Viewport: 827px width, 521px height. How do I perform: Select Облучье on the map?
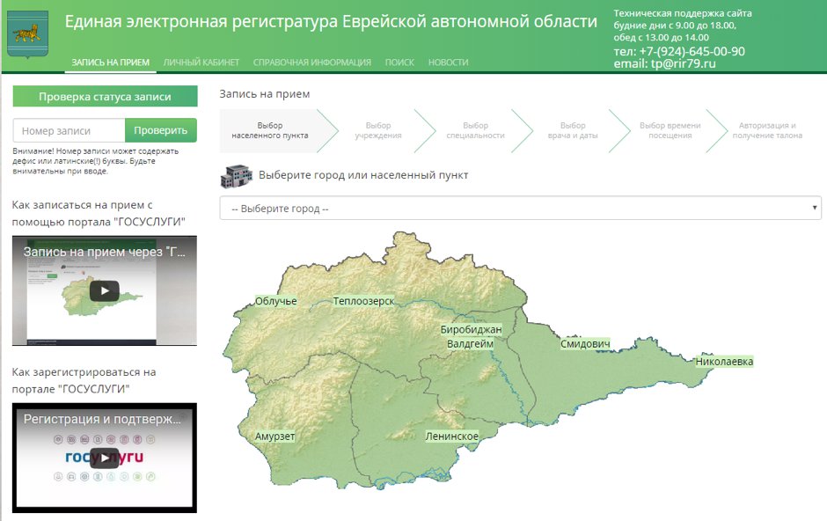click(275, 301)
